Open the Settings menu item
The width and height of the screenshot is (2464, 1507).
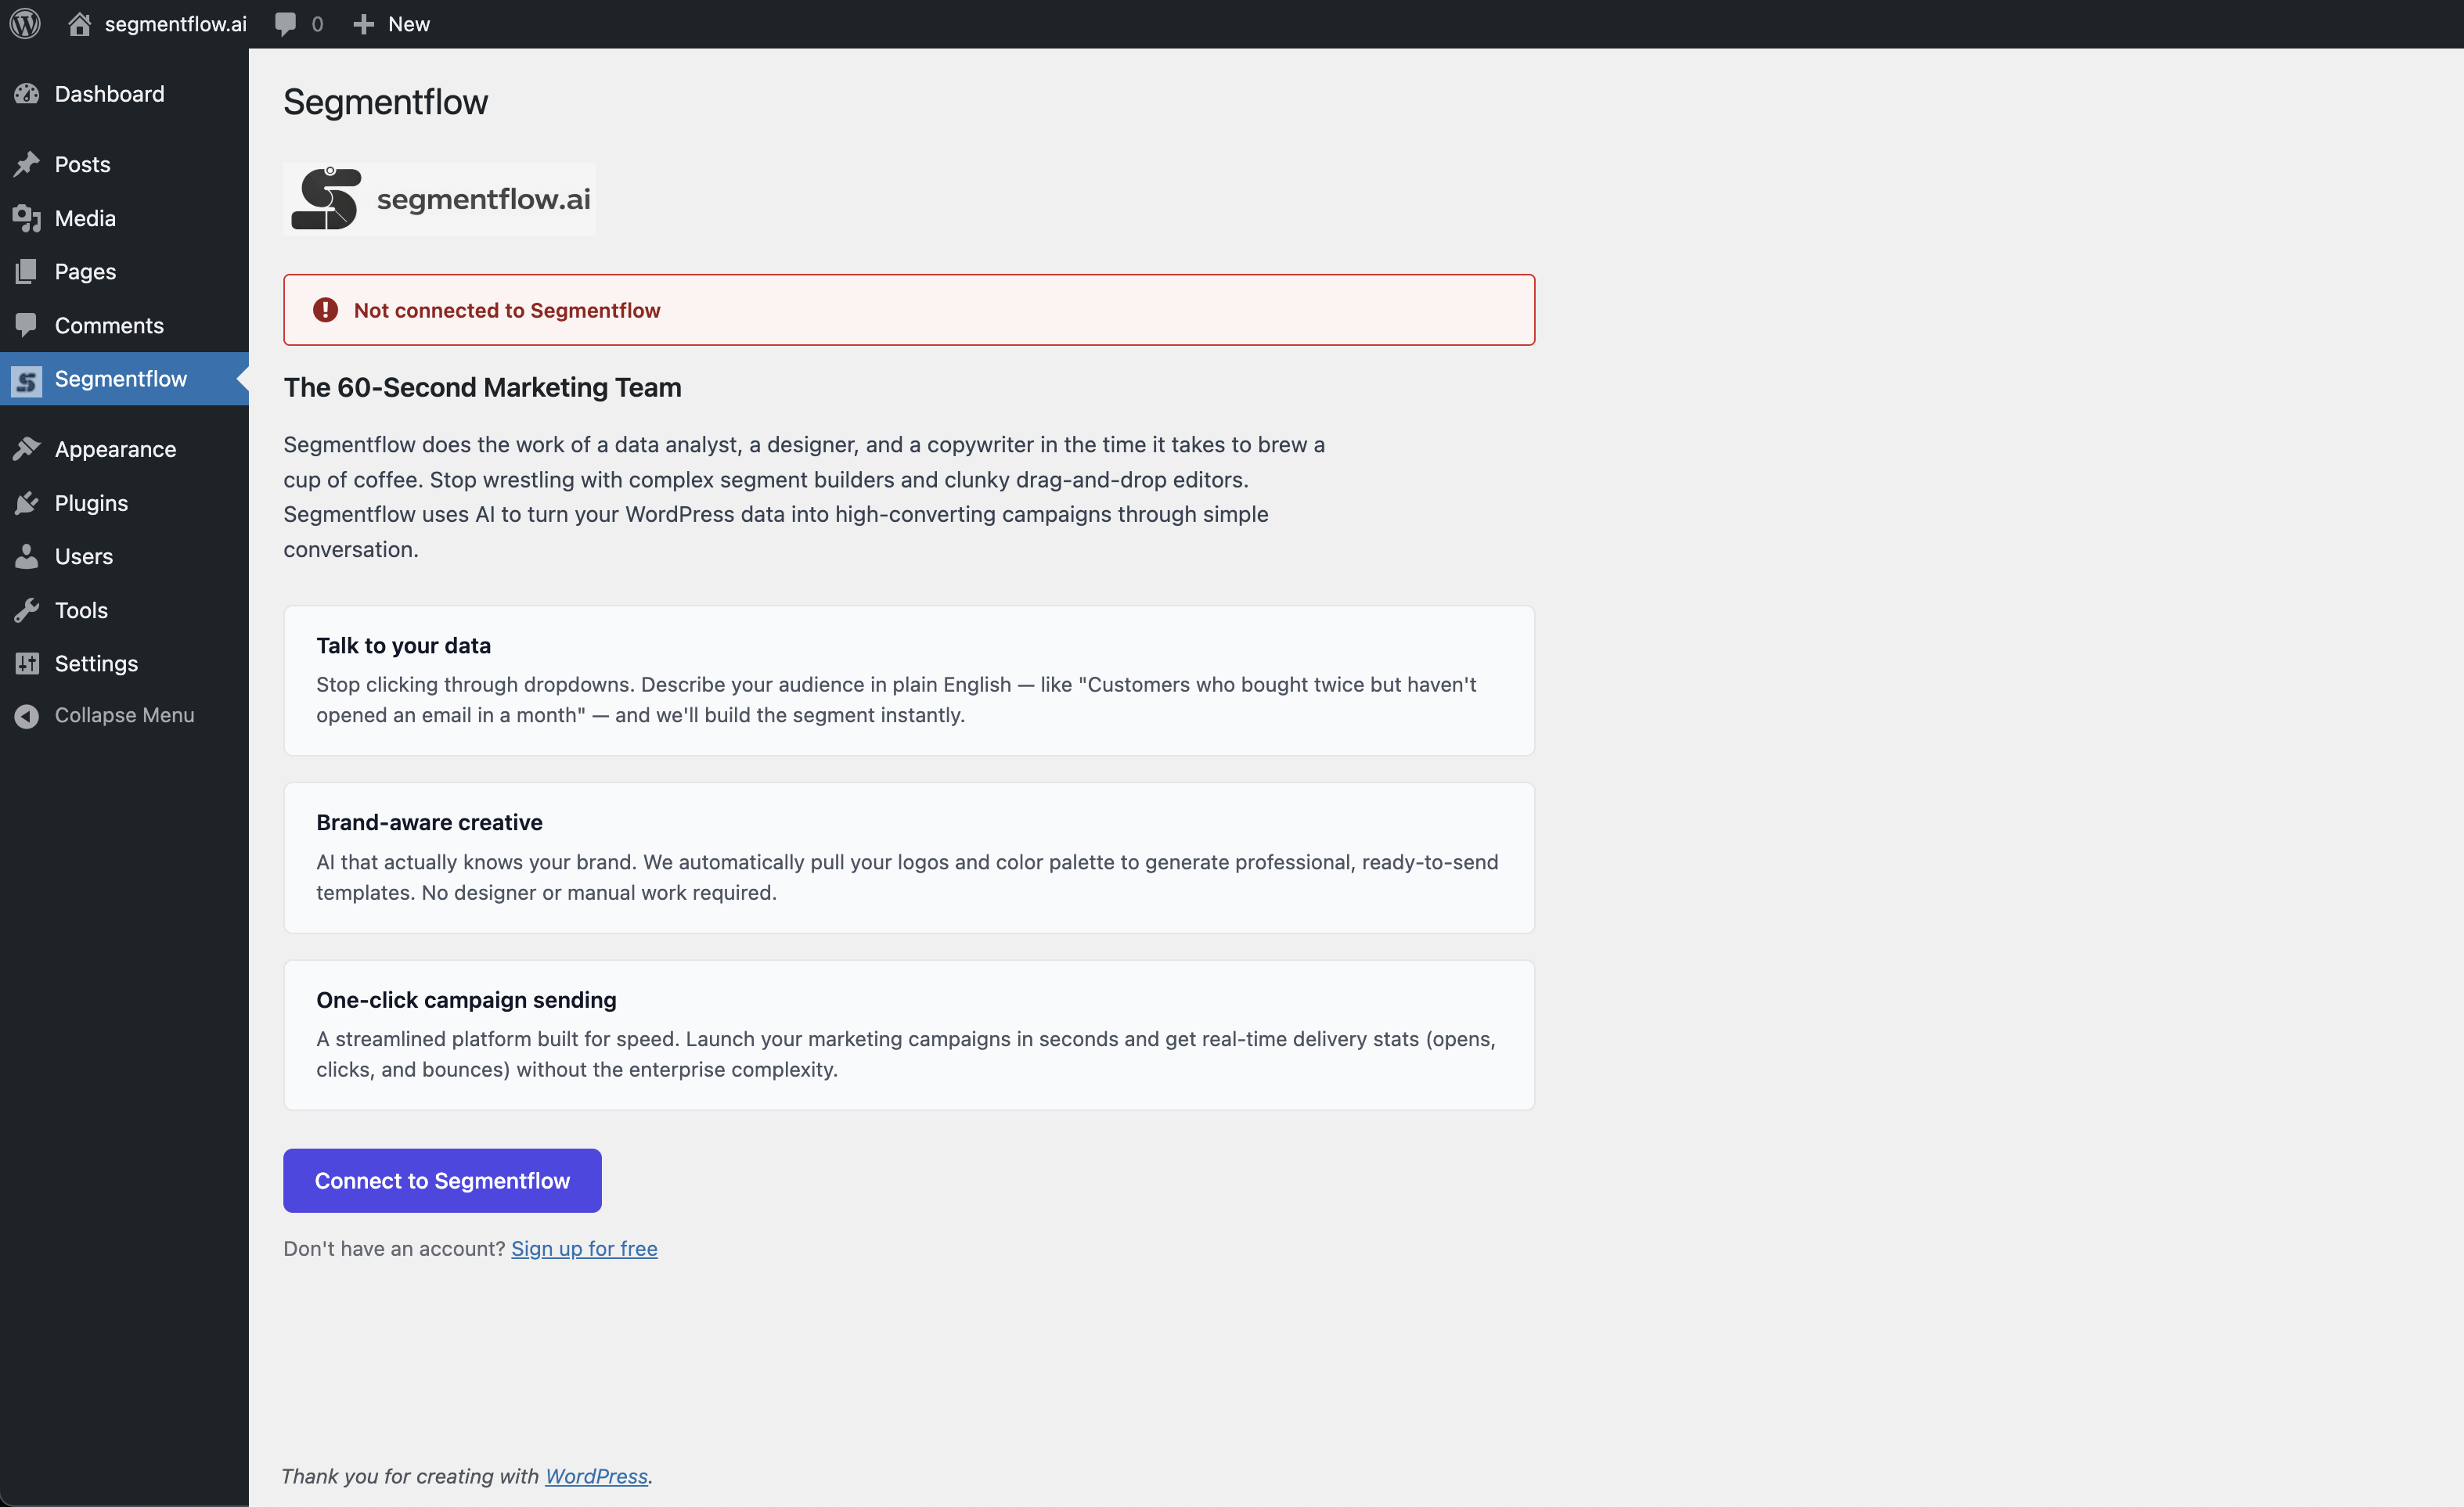tap(124, 664)
